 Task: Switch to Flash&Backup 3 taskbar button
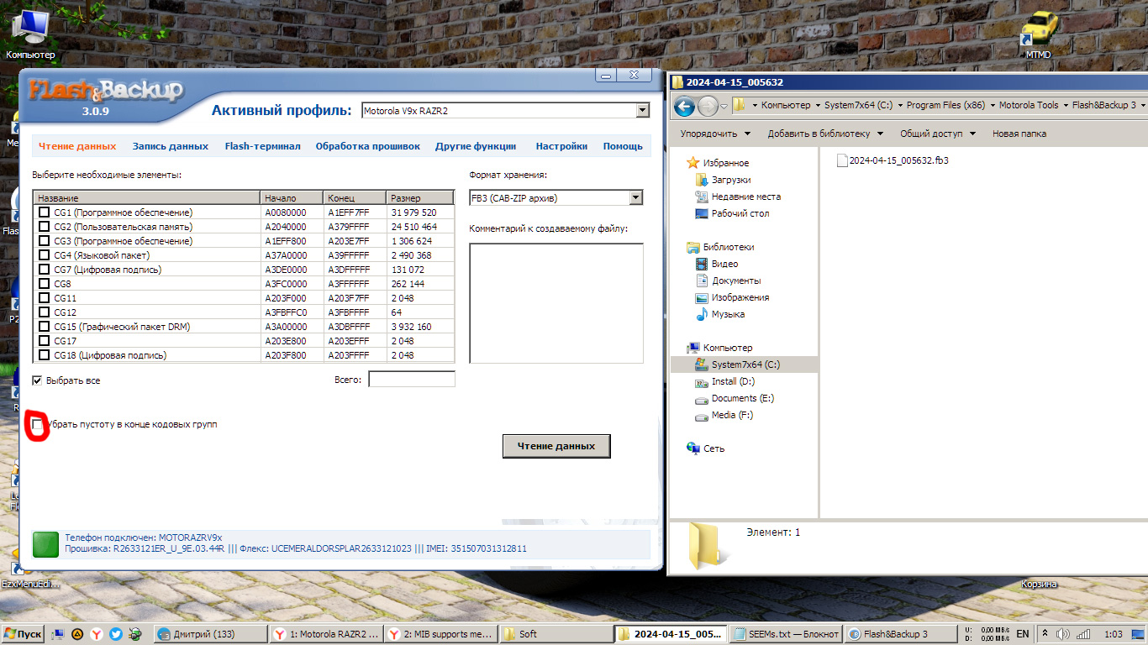pyautogui.click(x=900, y=634)
